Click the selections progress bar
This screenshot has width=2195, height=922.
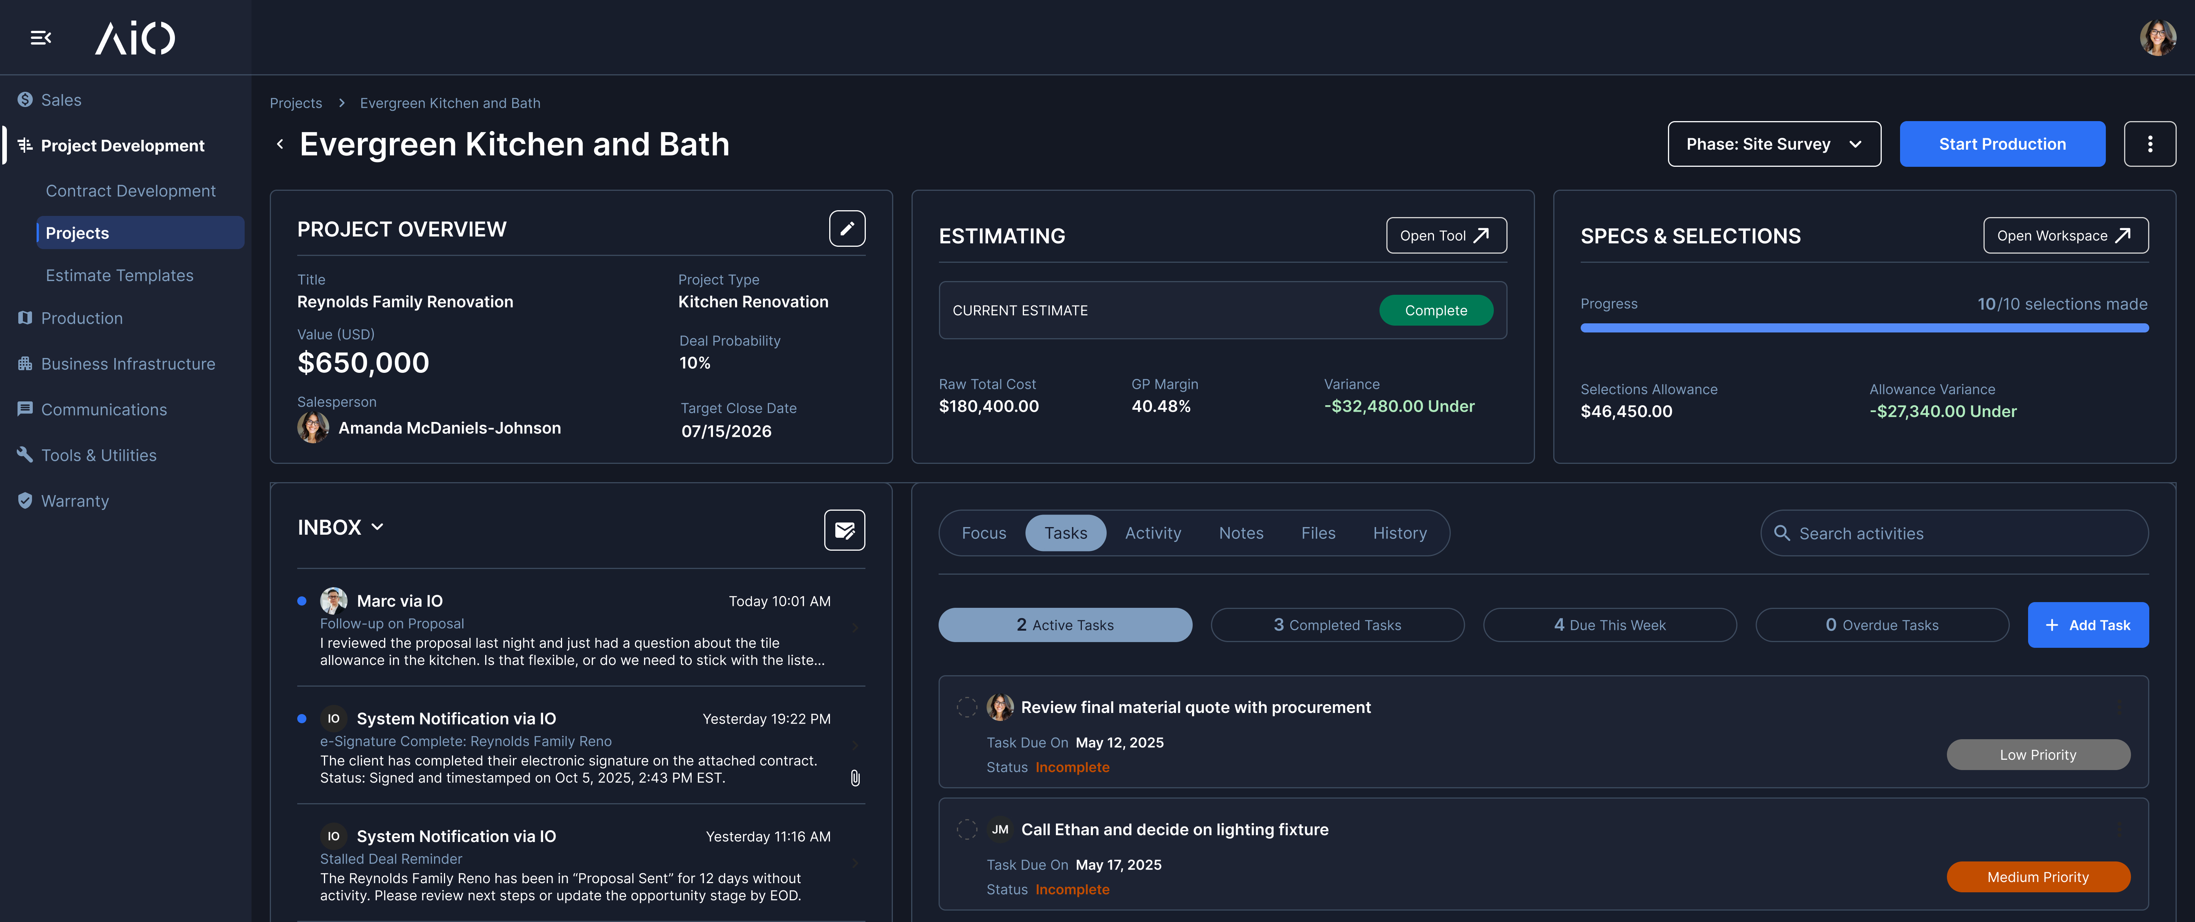(1864, 328)
